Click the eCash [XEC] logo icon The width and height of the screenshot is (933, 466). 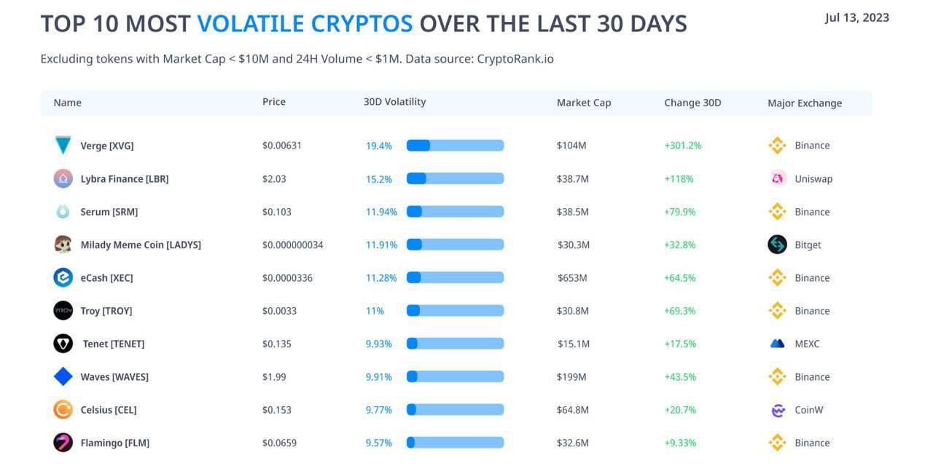point(63,277)
